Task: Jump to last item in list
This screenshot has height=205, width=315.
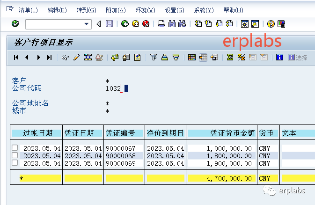Action: click(50, 58)
